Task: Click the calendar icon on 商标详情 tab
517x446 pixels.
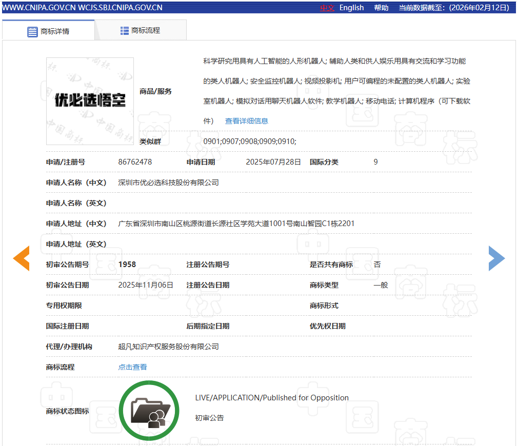Action: [32, 31]
